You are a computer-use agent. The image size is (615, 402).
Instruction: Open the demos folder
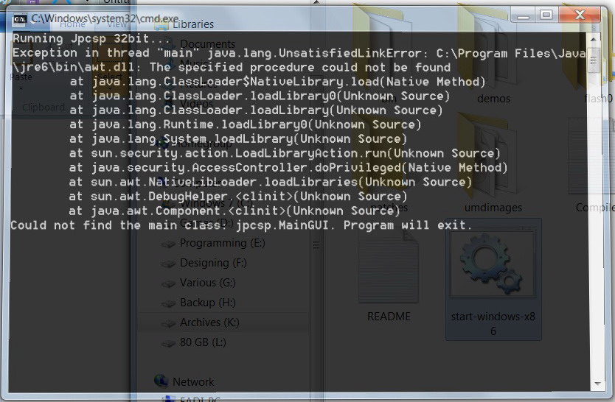pos(493,59)
